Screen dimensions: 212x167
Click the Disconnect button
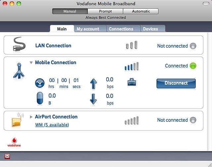coord(176,83)
